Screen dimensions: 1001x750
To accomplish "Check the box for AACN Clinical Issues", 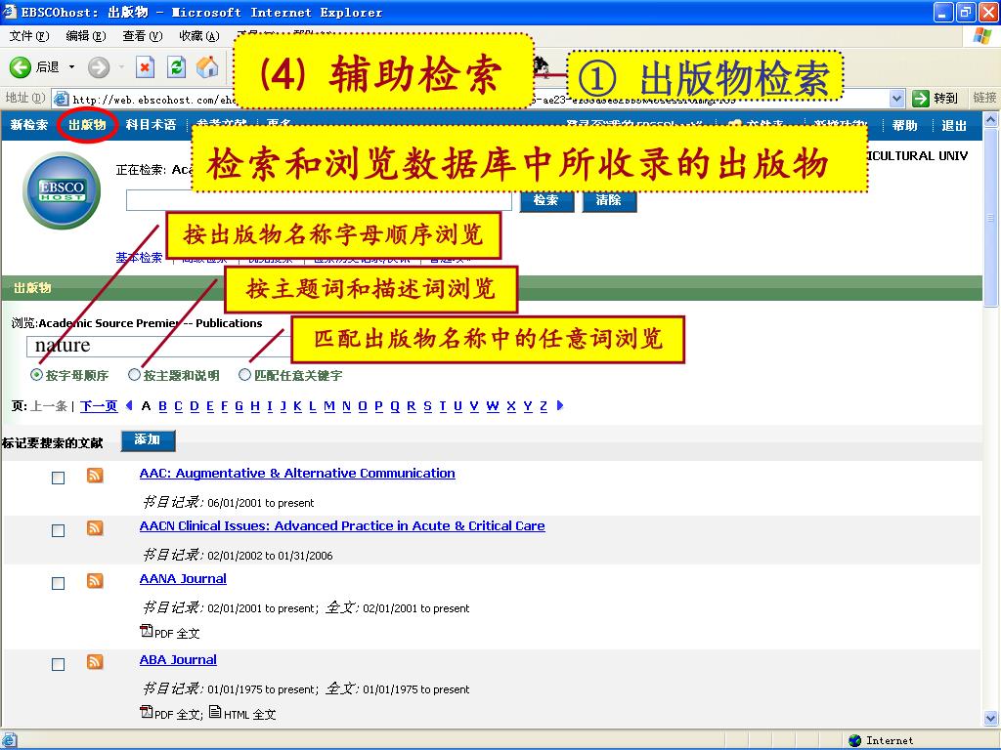I will pyautogui.click(x=58, y=530).
